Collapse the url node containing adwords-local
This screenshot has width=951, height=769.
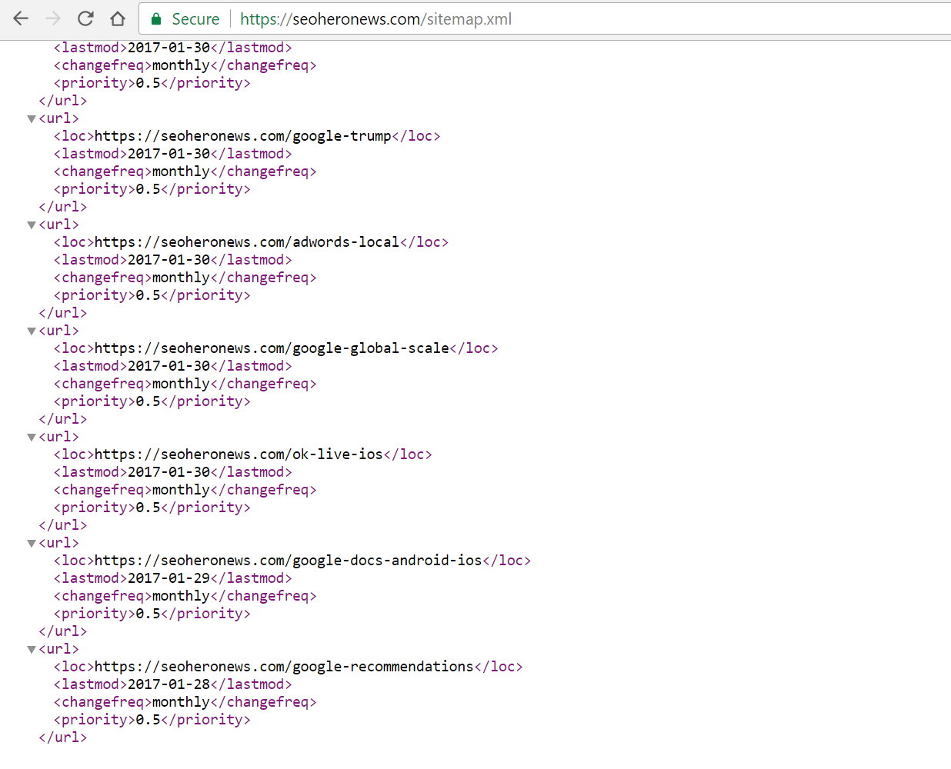32,225
